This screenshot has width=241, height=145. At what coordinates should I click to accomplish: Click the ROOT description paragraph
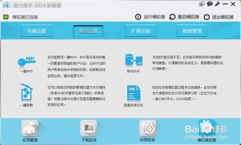(77, 66)
